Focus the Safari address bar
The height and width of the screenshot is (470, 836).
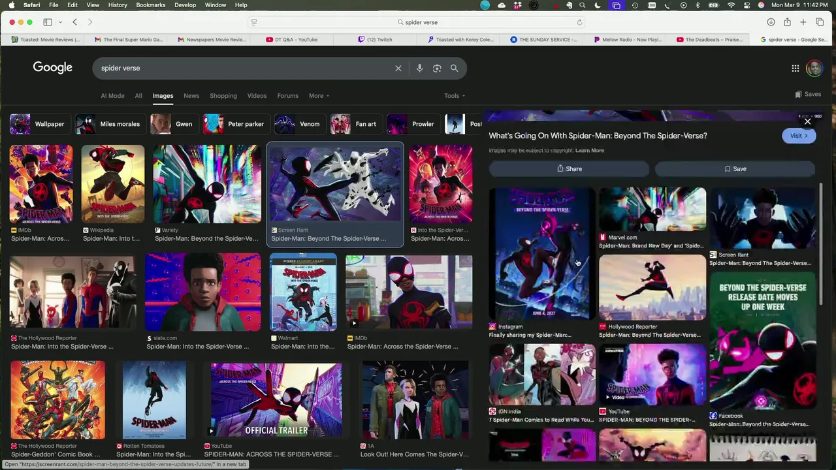pos(417,22)
